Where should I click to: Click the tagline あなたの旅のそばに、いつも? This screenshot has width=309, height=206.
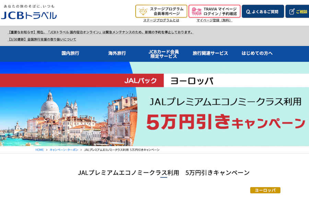click(x=29, y=6)
